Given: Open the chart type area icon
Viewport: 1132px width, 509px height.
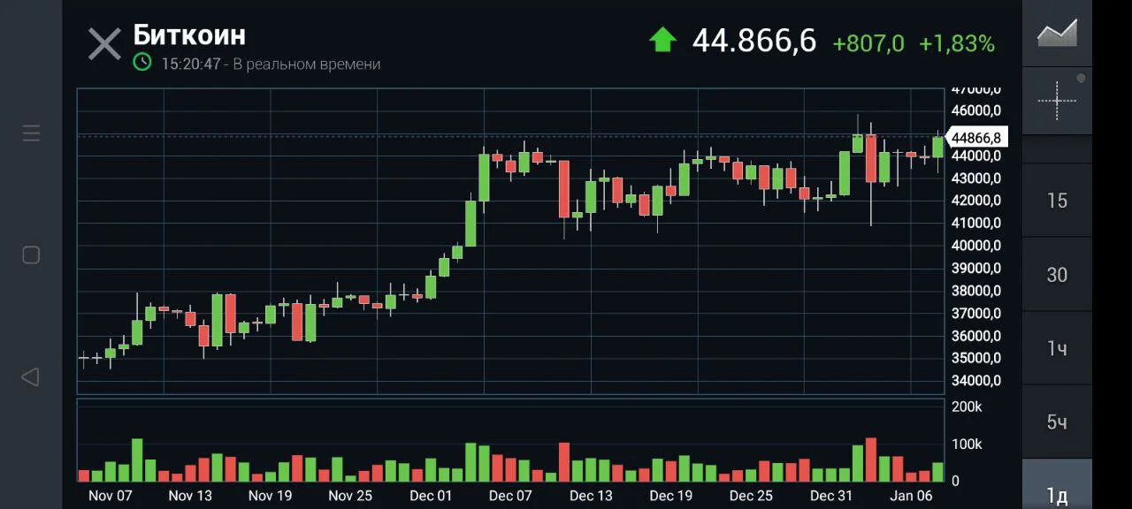Looking at the screenshot, I should coord(1057,33).
